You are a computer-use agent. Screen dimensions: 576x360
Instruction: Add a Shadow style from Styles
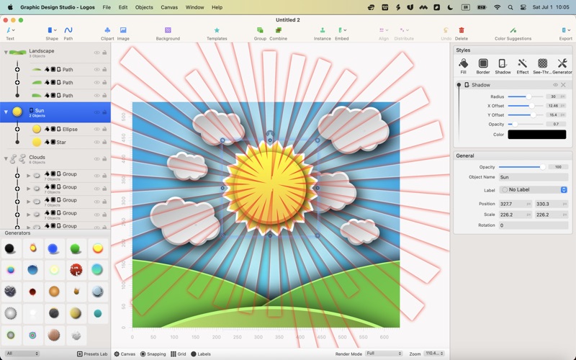[x=503, y=66]
